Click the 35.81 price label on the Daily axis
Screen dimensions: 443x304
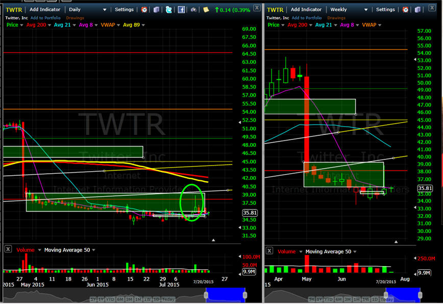click(x=250, y=213)
